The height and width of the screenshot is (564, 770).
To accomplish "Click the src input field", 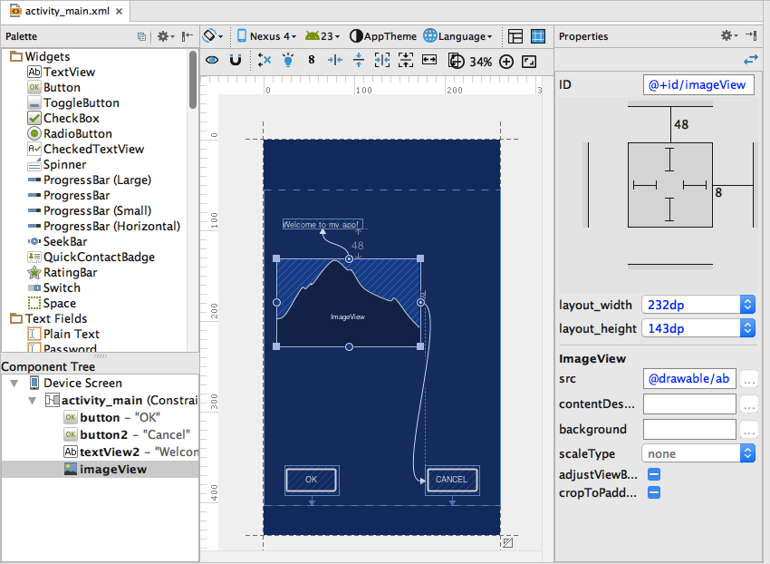I will click(689, 379).
